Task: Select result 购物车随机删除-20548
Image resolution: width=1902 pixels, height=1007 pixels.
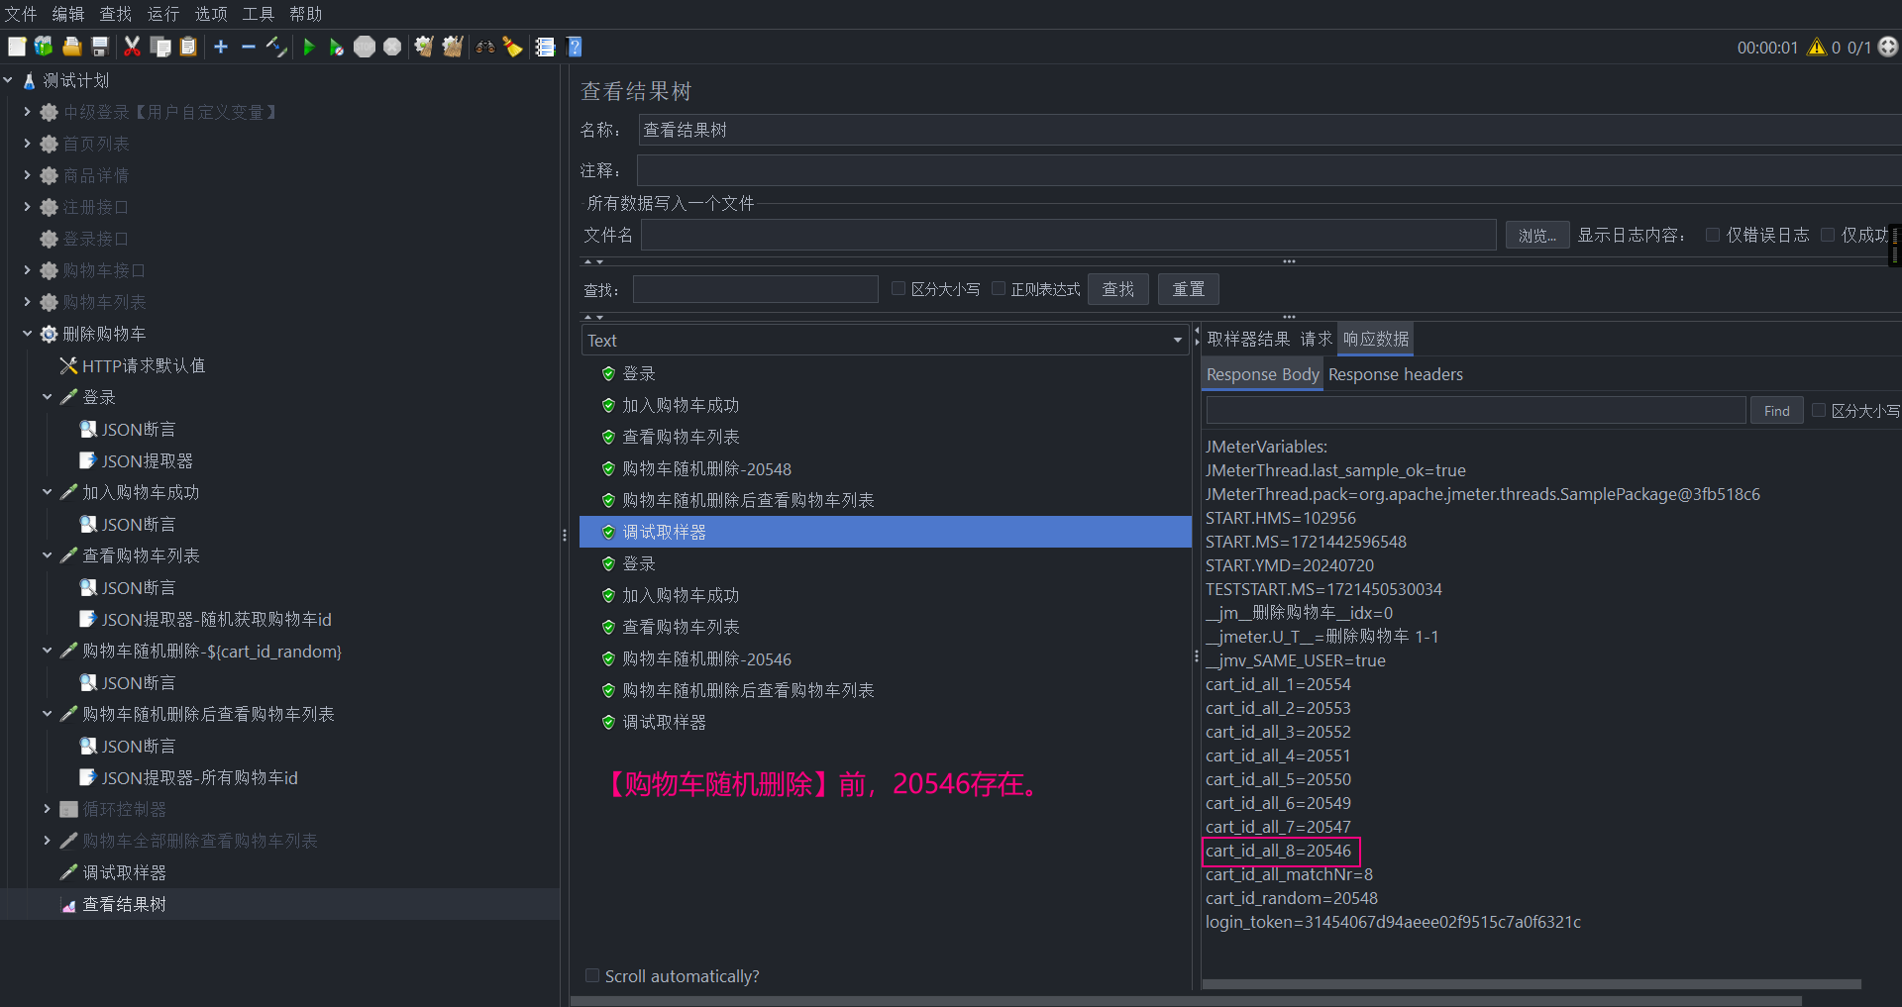Action: (x=706, y=468)
